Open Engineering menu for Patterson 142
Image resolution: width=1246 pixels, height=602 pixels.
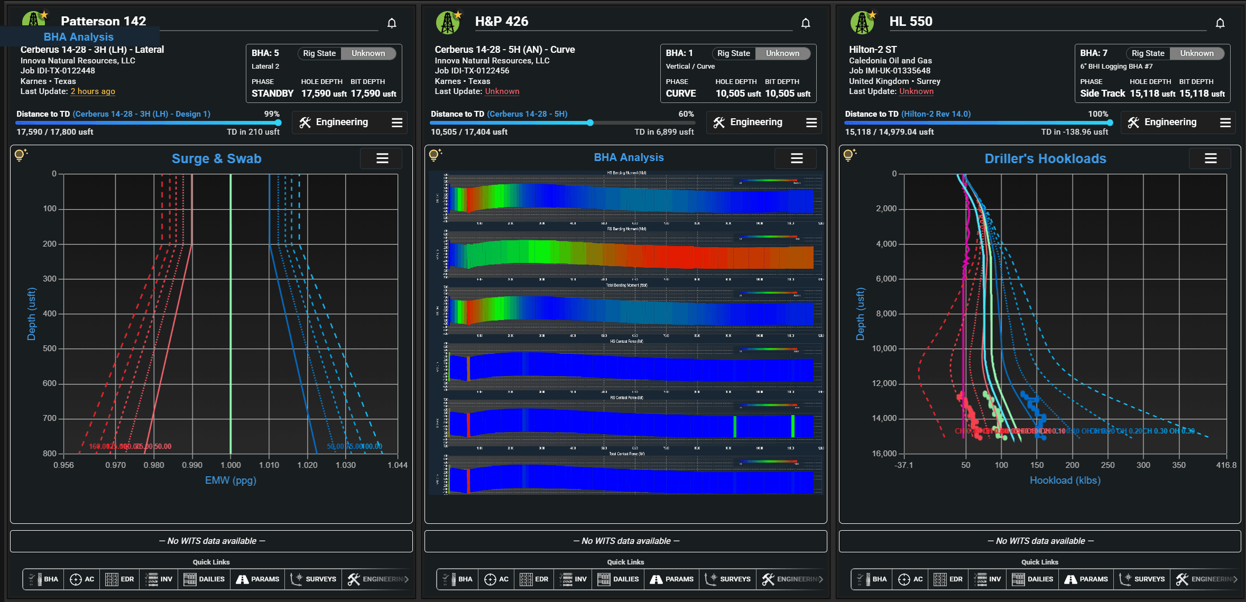pyautogui.click(x=349, y=123)
